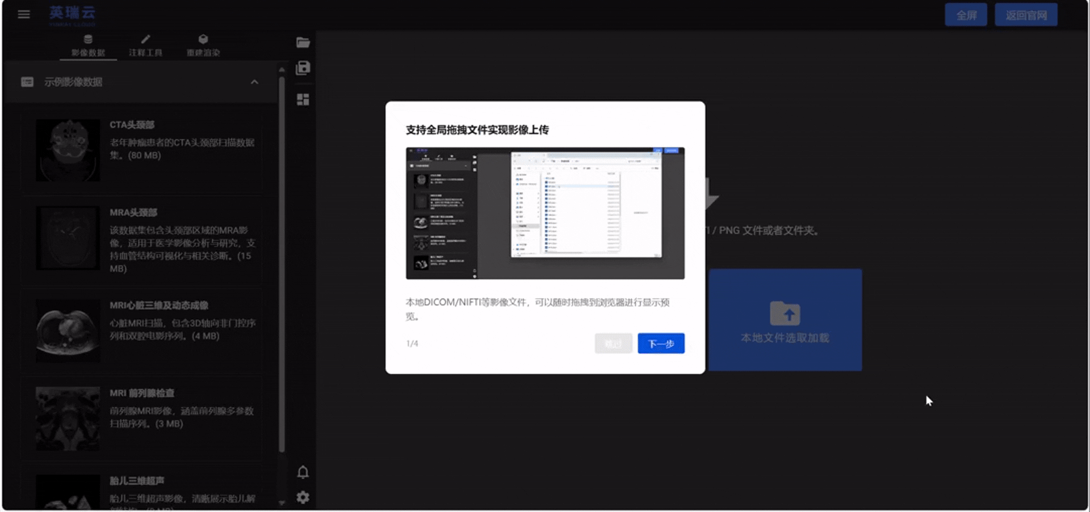Click the 英瑞云 logo
The height and width of the screenshot is (512, 1090).
coord(72,15)
